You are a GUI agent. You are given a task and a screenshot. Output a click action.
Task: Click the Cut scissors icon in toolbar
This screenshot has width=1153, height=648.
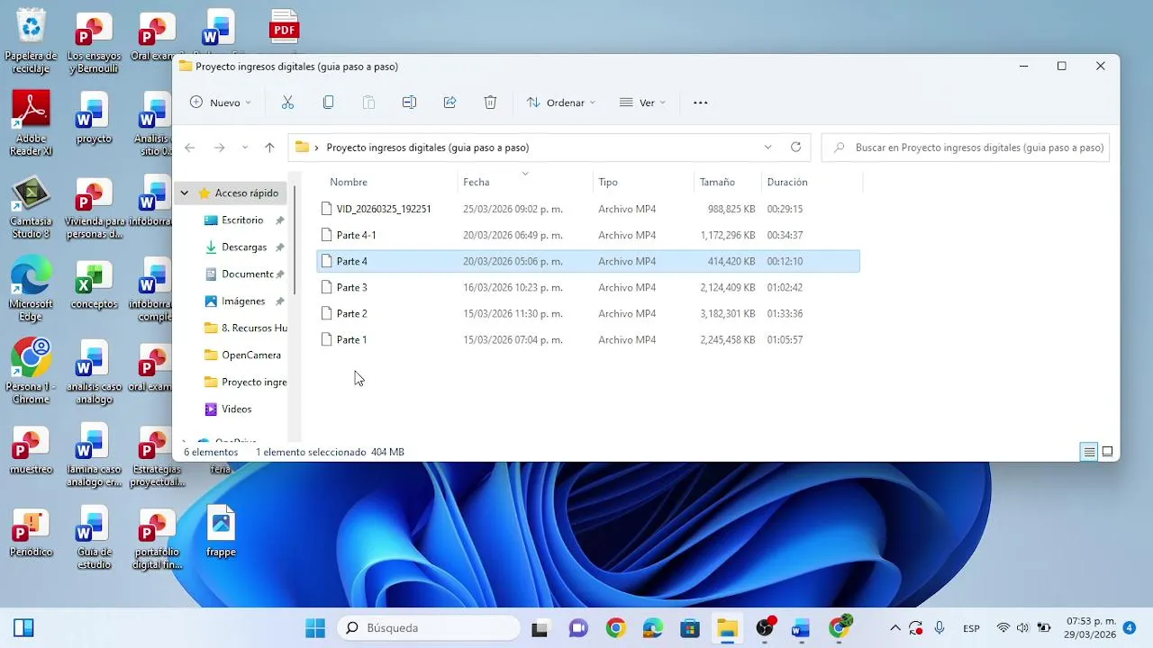pyautogui.click(x=287, y=103)
